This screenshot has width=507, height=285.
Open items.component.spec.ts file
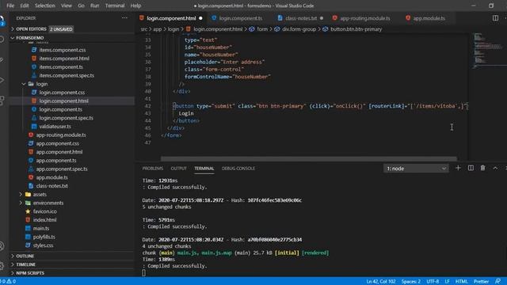[67, 76]
